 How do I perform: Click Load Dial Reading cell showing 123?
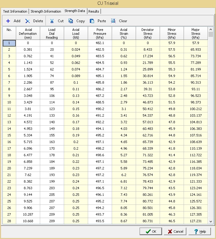(52, 109)
